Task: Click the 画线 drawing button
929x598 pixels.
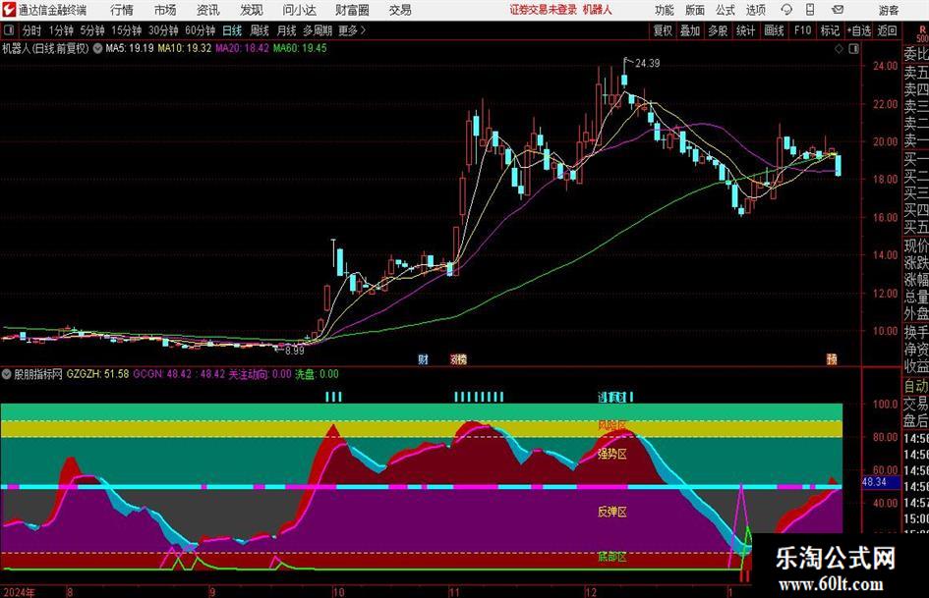Action: [x=774, y=30]
